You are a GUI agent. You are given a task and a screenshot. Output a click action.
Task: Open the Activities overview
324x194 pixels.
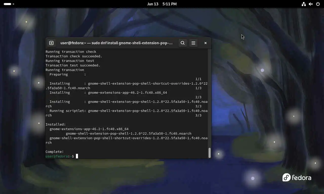pyautogui.click(x=9, y=4)
